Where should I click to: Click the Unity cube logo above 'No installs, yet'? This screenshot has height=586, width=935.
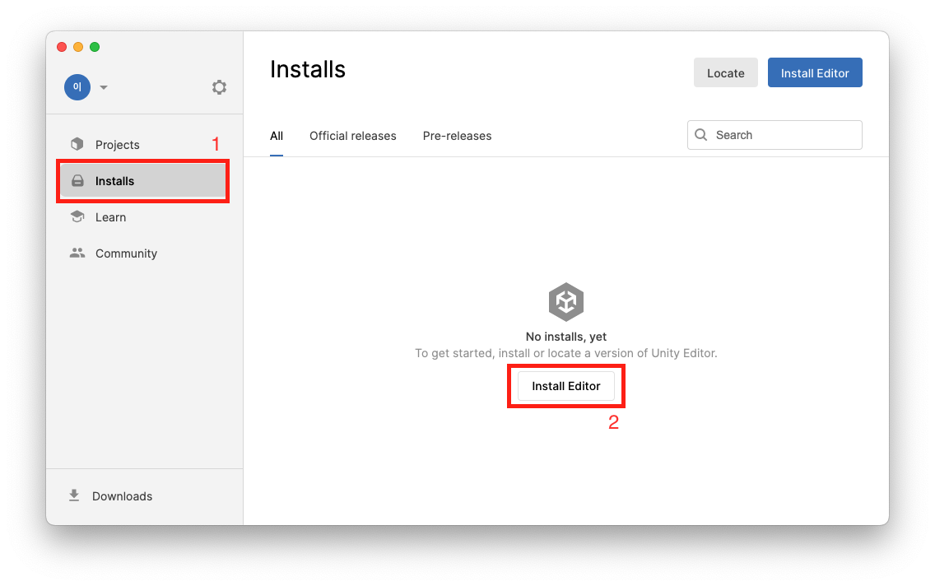coord(566,302)
